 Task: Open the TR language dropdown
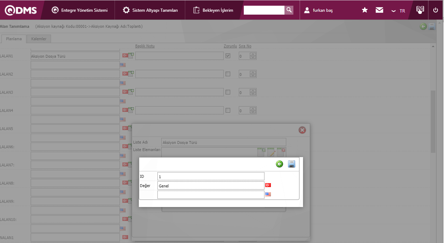[398, 11]
